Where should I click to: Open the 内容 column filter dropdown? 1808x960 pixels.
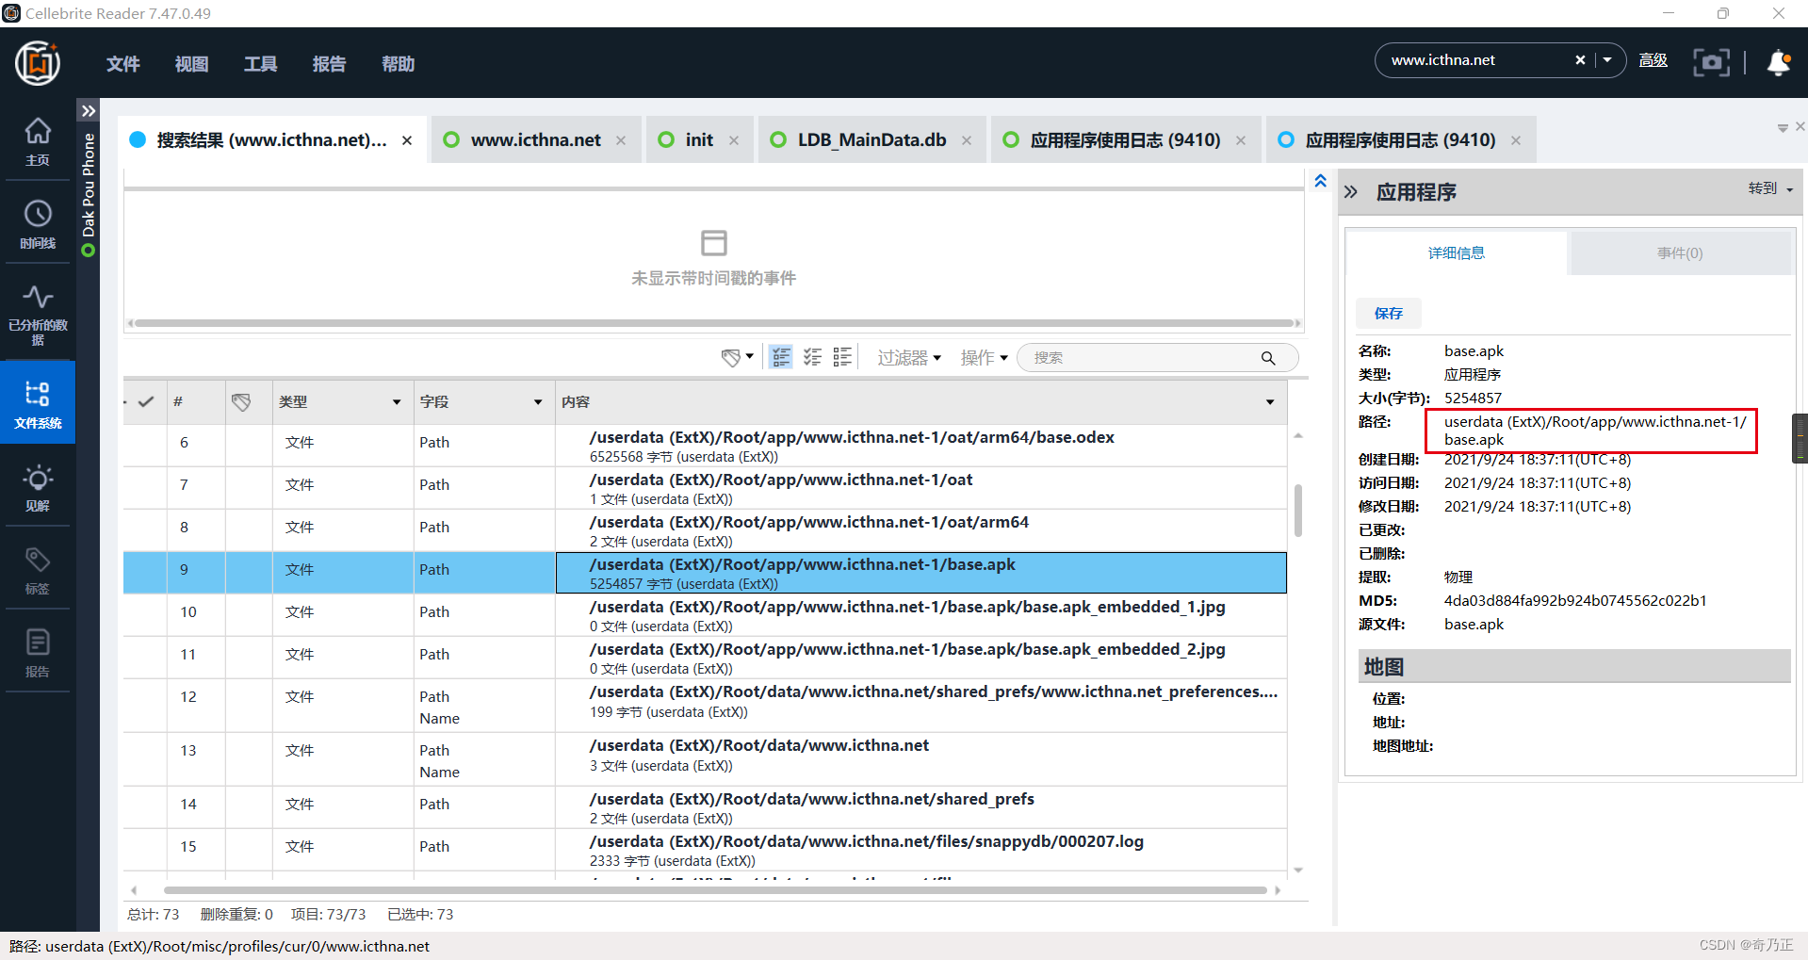[1270, 402]
